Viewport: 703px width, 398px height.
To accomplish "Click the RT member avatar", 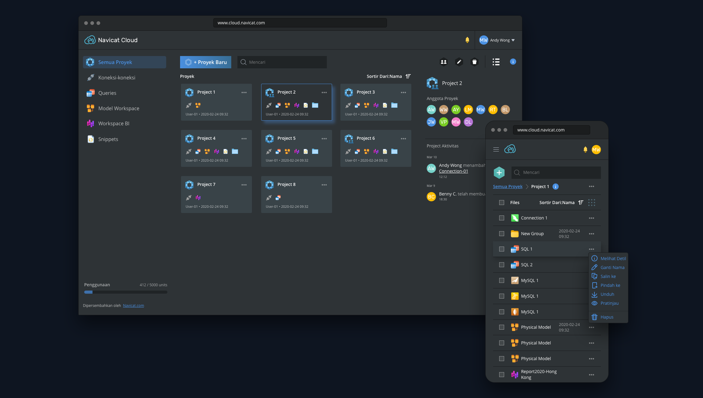I will (x=493, y=110).
